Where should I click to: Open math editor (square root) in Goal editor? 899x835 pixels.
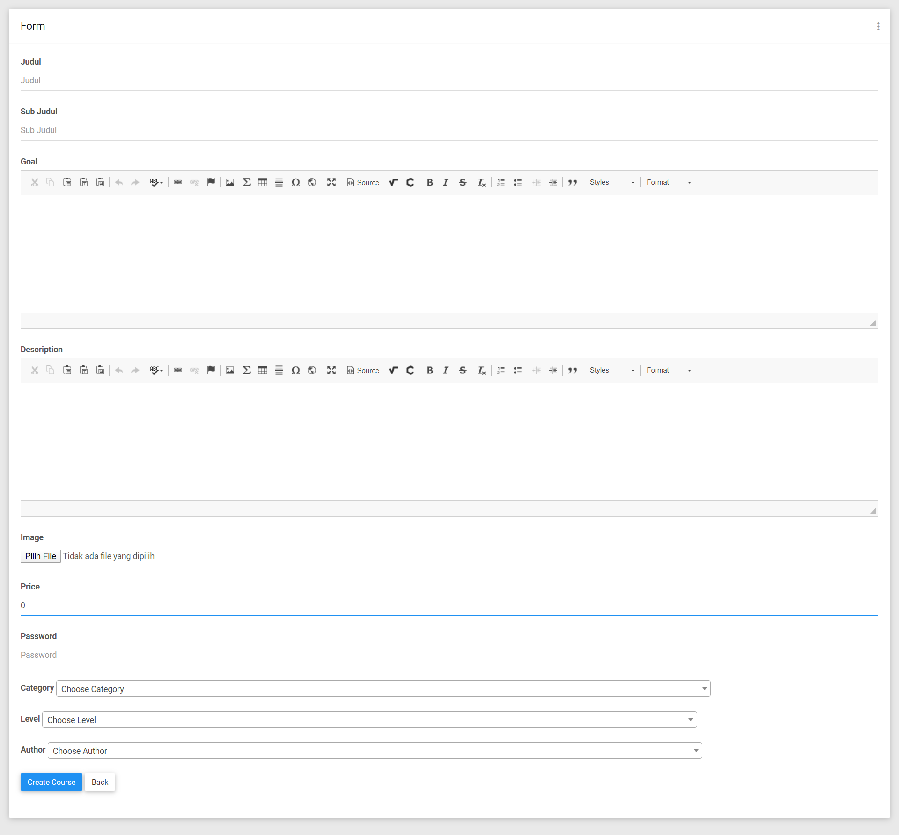[x=394, y=182]
